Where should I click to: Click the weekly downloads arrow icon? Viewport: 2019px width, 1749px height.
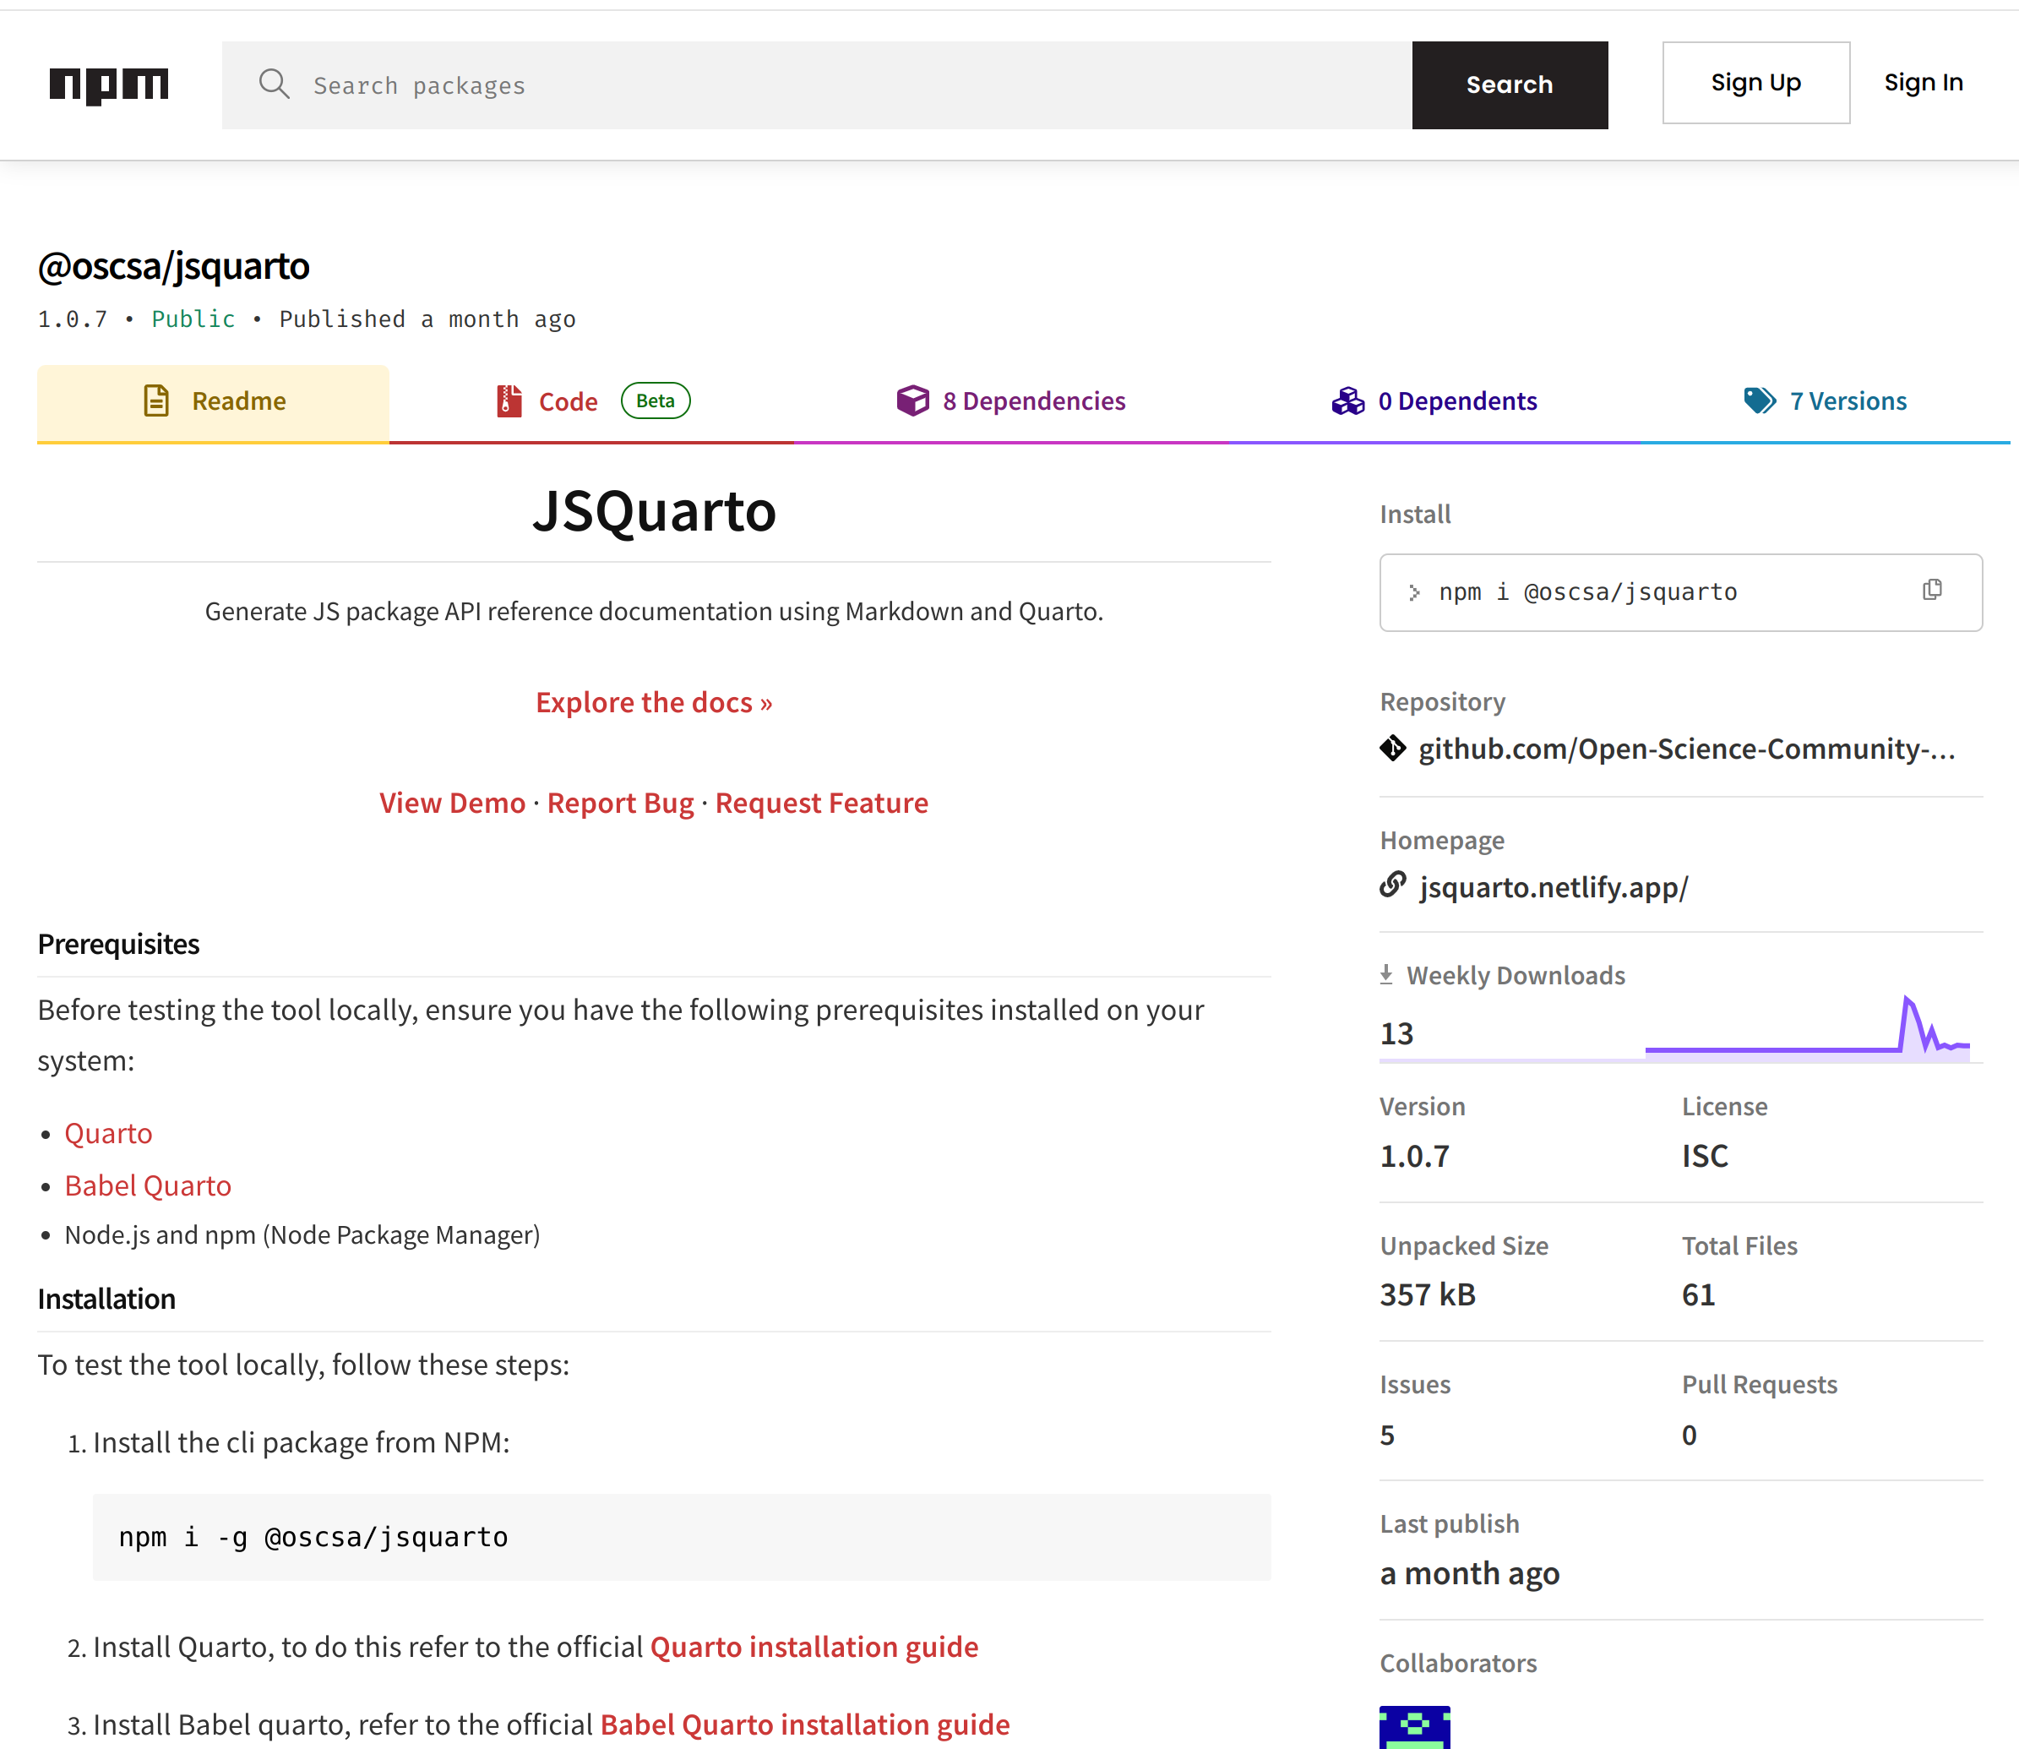1385,974
